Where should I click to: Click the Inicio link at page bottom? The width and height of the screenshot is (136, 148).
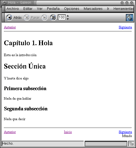pos(68,132)
